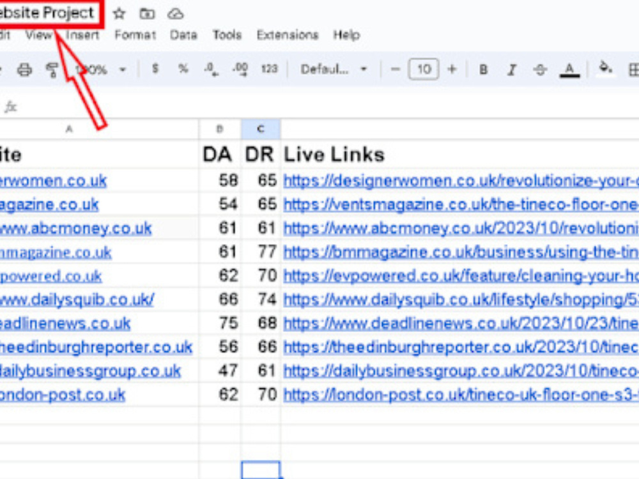Open the dailybusinessgroup.co.uk 2023/10 live link
The height and width of the screenshot is (479, 639).
pos(461,371)
